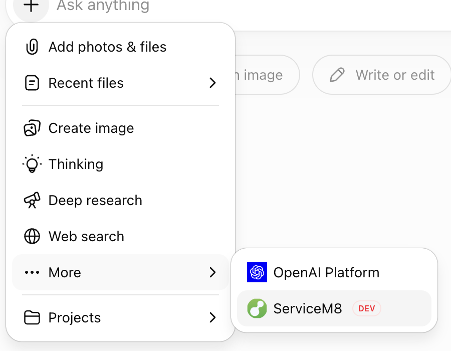Viewport: 451px width, 351px height.
Task: Click the pencil icon in Write or edit
Action: (x=337, y=75)
